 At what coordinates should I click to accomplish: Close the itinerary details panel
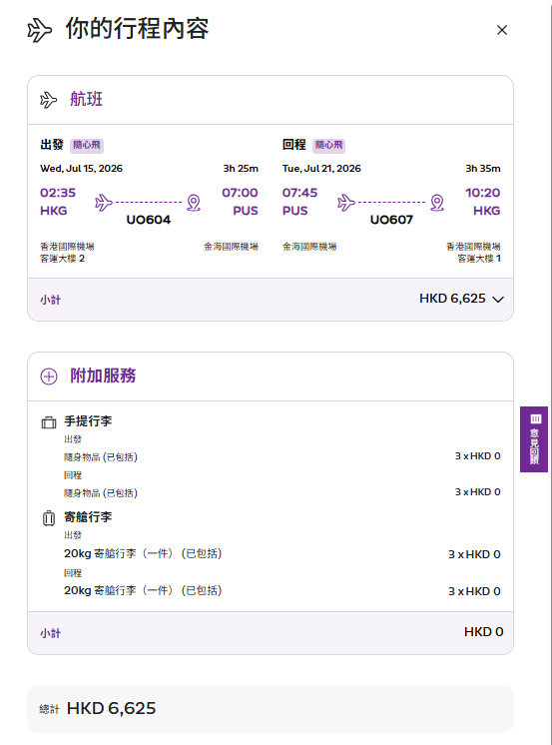(502, 30)
